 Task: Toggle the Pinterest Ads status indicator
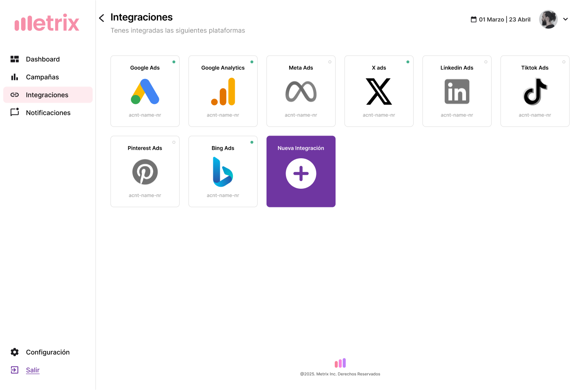tap(174, 142)
